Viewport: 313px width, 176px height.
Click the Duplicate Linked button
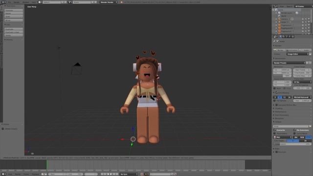click(14, 32)
